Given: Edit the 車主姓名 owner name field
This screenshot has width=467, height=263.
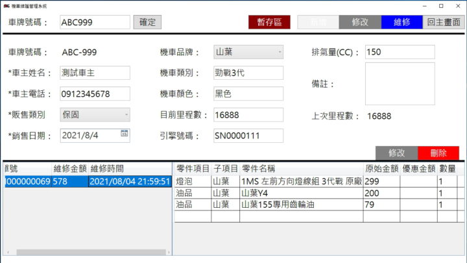Looking at the screenshot, I should [95, 73].
